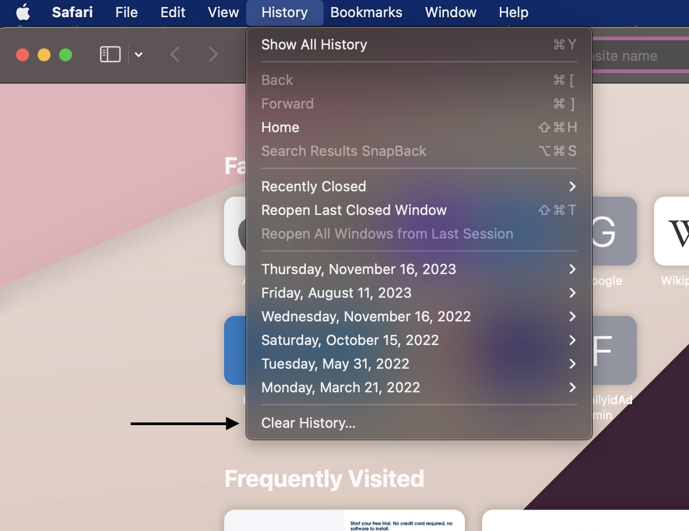Expand history for Wednesday, November 16, 2022

[419, 317]
